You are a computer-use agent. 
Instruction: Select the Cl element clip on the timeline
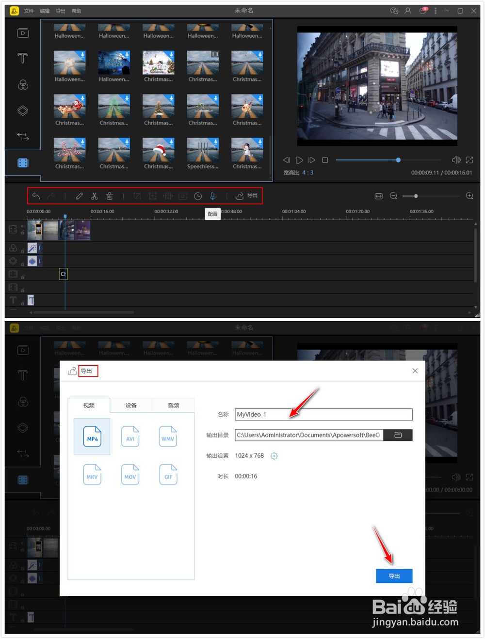63,274
